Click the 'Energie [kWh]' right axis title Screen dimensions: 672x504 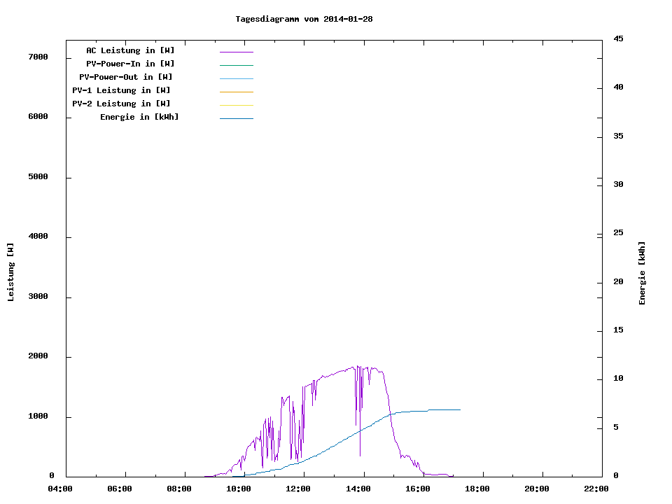(642, 273)
